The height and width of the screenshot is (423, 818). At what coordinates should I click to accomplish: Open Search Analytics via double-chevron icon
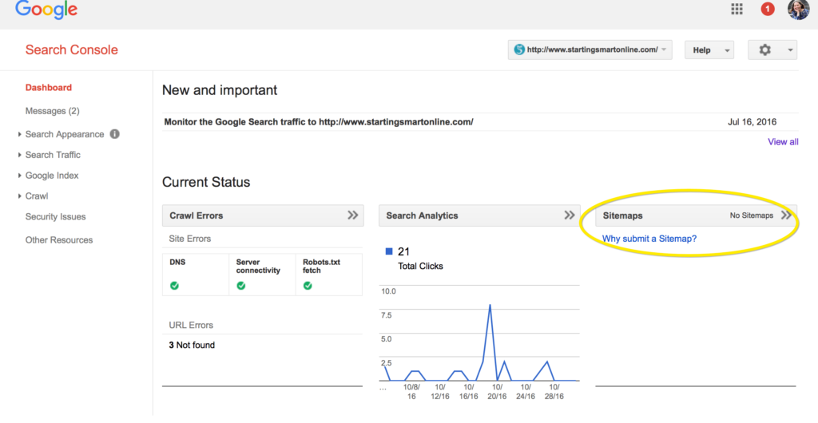pos(569,215)
